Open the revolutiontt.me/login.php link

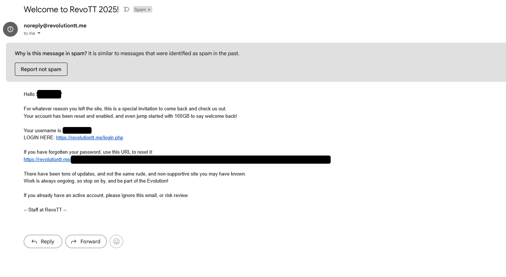(x=89, y=138)
